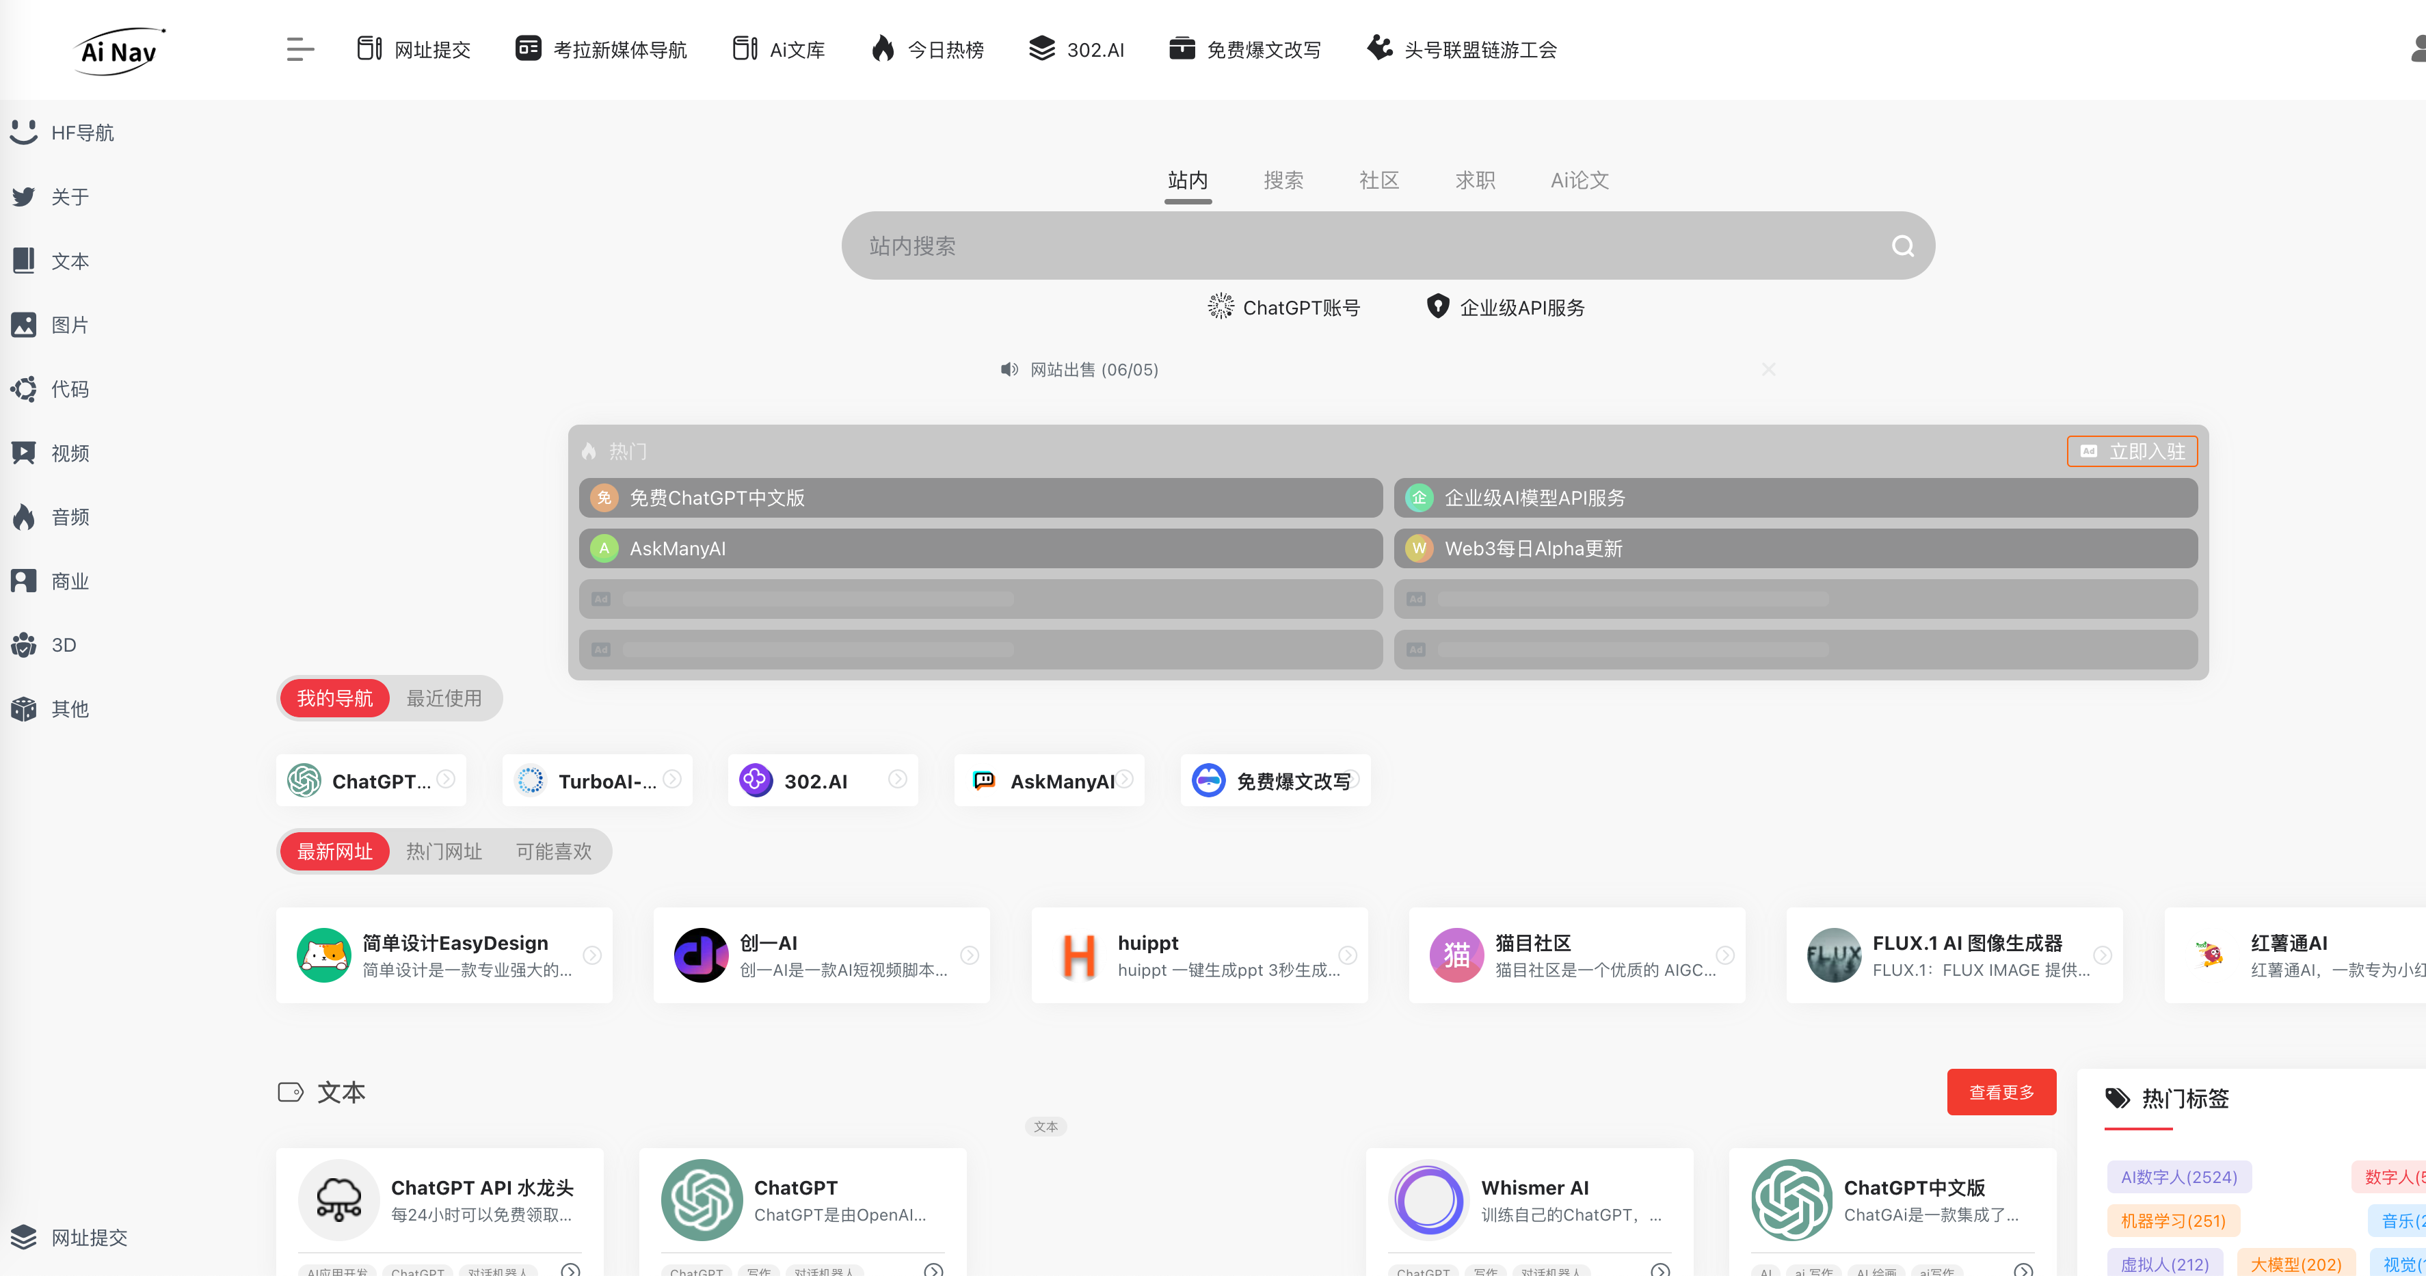Click the Ai Nav logo
This screenshot has height=1276, width=2426.
[119, 51]
